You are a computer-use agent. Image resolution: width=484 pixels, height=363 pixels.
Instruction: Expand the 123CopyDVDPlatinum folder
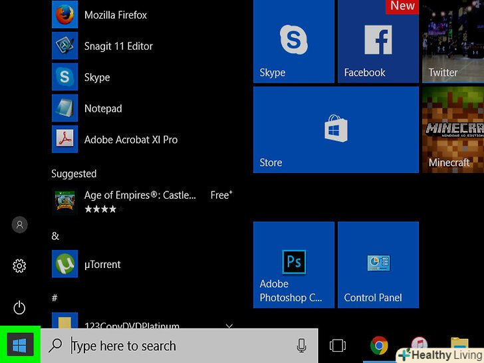coord(229,326)
